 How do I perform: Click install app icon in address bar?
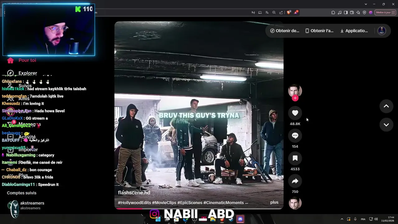click(x=260, y=12)
